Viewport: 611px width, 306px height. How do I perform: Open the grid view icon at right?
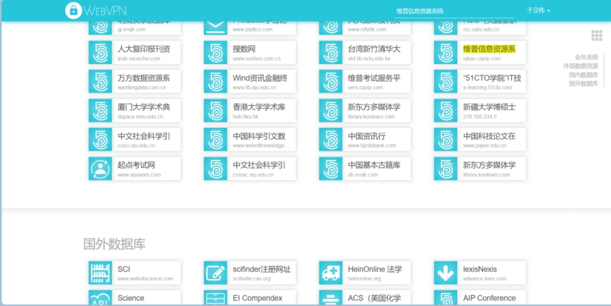(x=597, y=35)
